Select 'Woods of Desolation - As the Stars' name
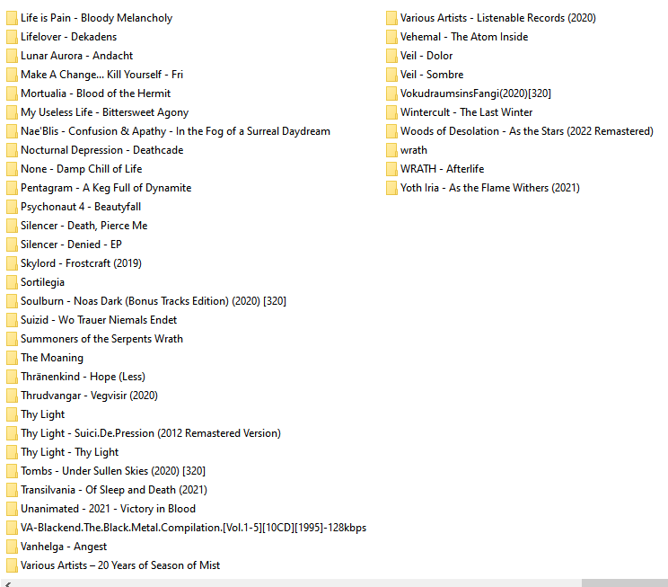668x587 pixels. 526,131
